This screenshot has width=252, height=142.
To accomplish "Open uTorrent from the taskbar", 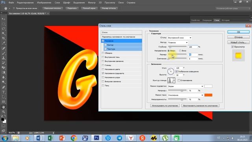I will click(x=165, y=138).
